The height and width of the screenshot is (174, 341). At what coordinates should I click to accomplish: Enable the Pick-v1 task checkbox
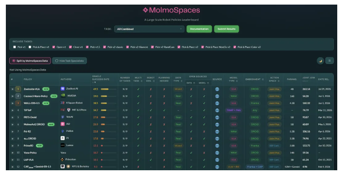15,47
